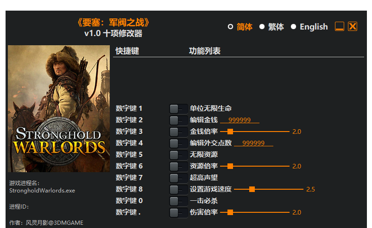Click the 数字键 2 hotkey label
The height and width of the screenshot is (228, 372).
(x=129, y=120)
